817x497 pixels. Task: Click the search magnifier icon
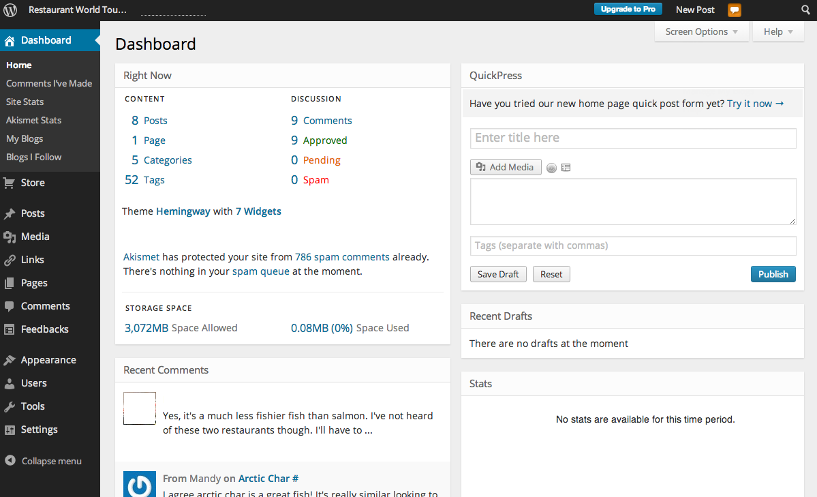[805, 10]
